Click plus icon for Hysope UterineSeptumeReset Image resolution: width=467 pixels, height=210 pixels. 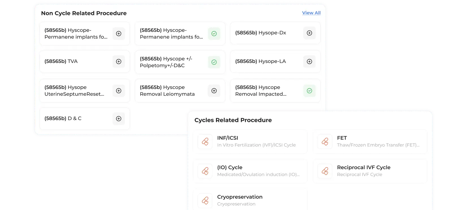(119, 91)
